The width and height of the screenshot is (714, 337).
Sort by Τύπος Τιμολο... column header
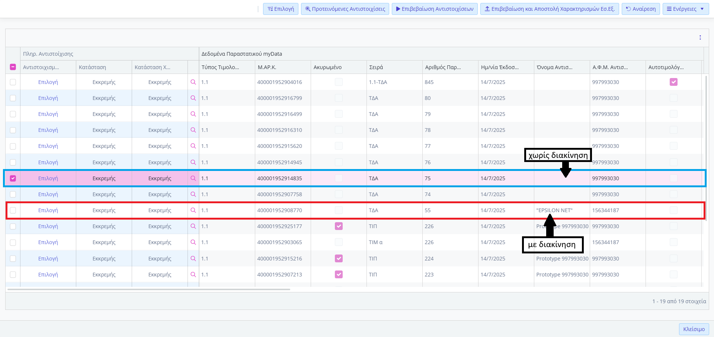point(227,67)
